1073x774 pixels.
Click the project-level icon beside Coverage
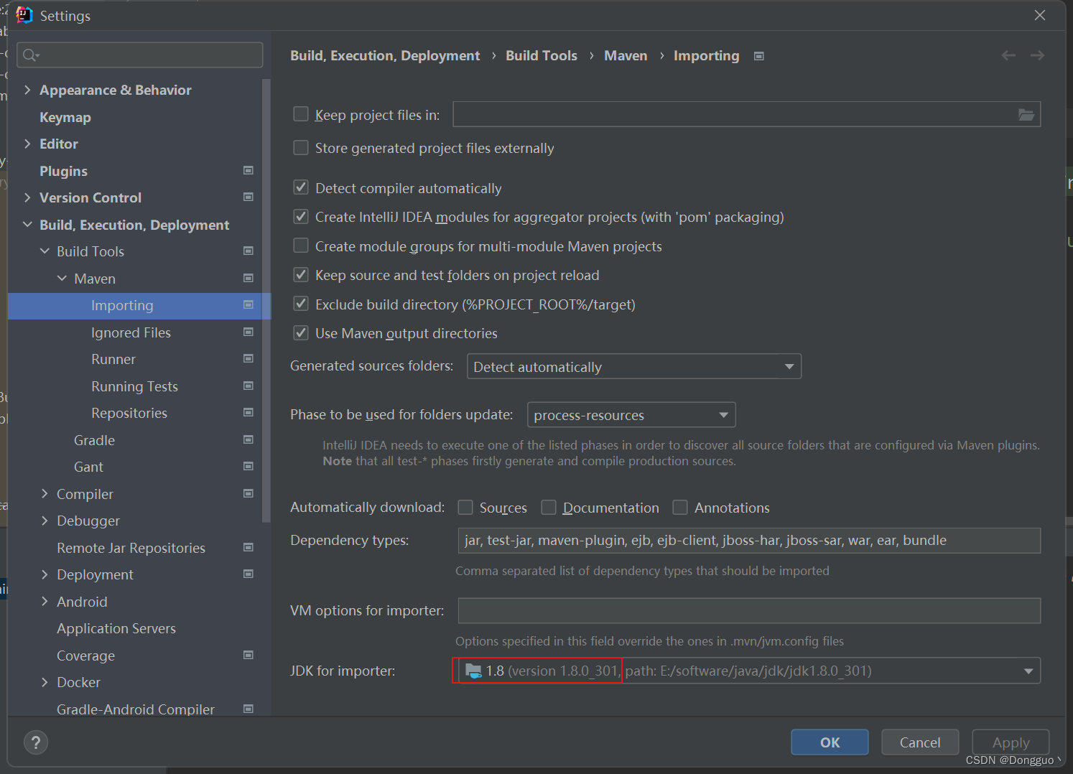click(248, 655)
